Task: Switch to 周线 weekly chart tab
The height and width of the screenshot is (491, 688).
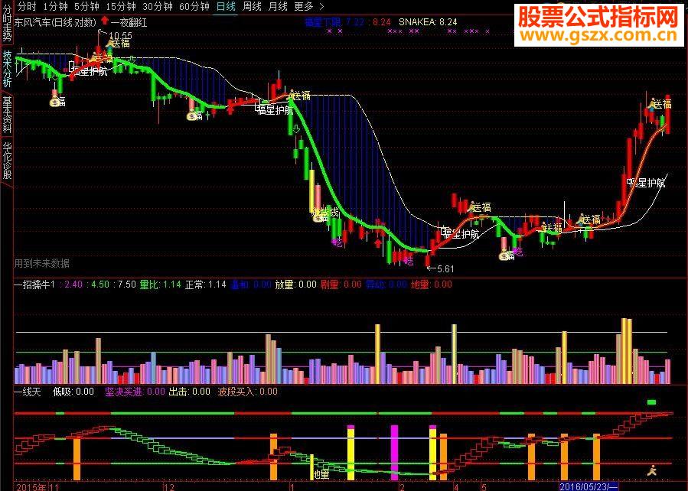Action: click(252, 7)
